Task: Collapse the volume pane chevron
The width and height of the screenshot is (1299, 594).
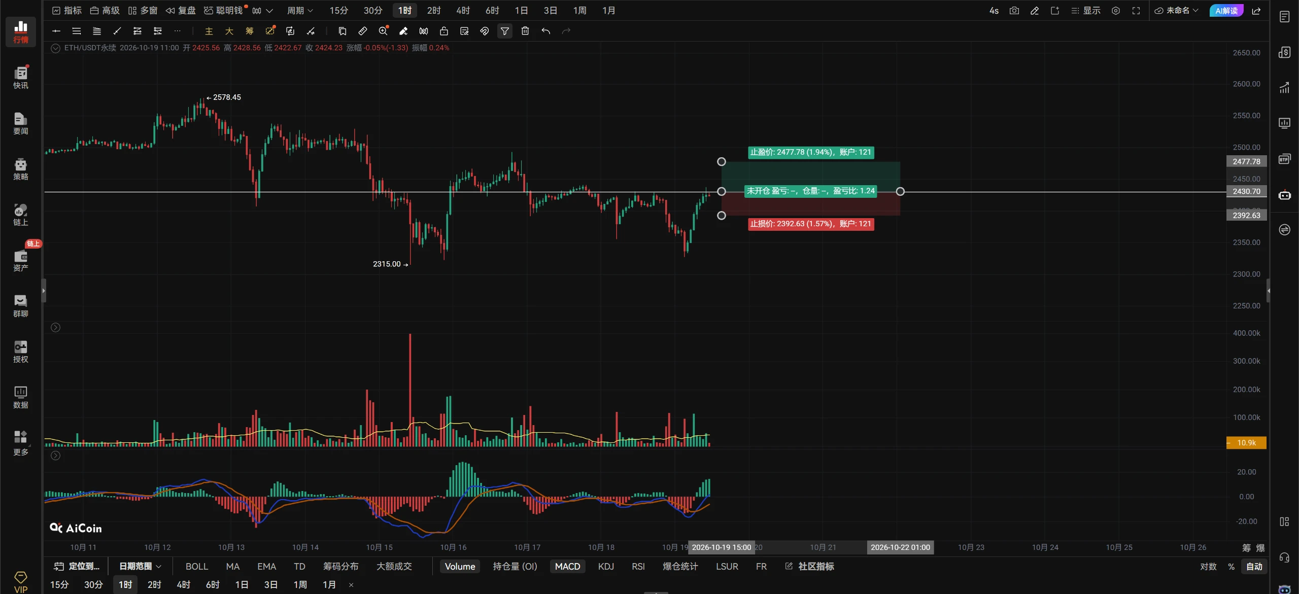Action: pyautogui.click(x=55, y=328)
